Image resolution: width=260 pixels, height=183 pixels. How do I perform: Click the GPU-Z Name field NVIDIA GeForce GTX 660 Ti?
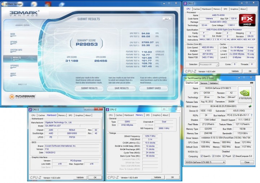218,88
